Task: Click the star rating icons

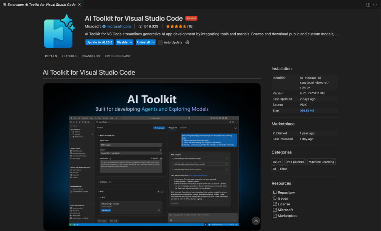Action: pos(176,26)
